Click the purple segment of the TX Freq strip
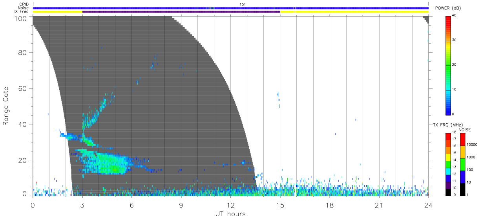This screenshot has height=222, width=482. coord(181,12)
